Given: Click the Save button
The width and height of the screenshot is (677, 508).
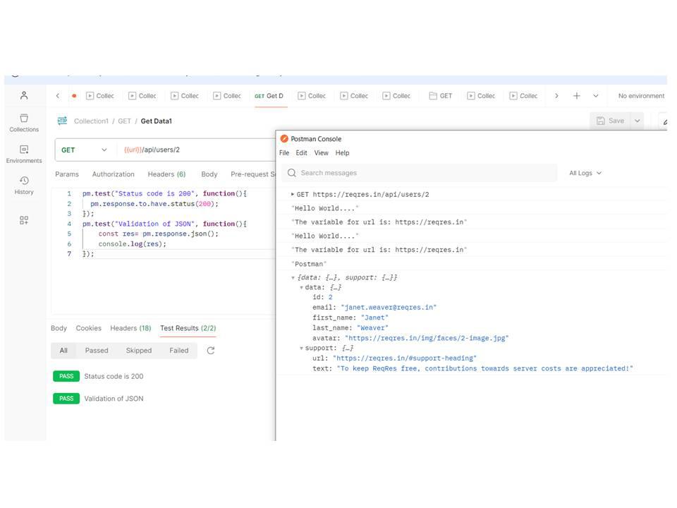Looking at the screenshot, I should (x=611, y=121).
